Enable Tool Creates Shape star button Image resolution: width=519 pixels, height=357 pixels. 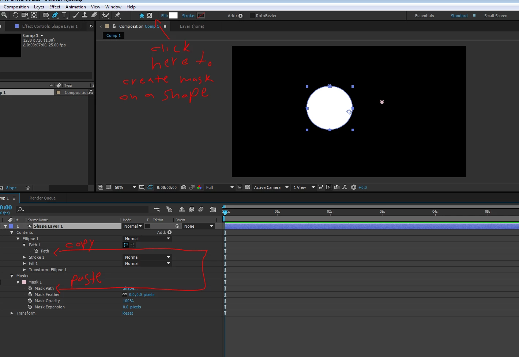(x=142, y=15)
